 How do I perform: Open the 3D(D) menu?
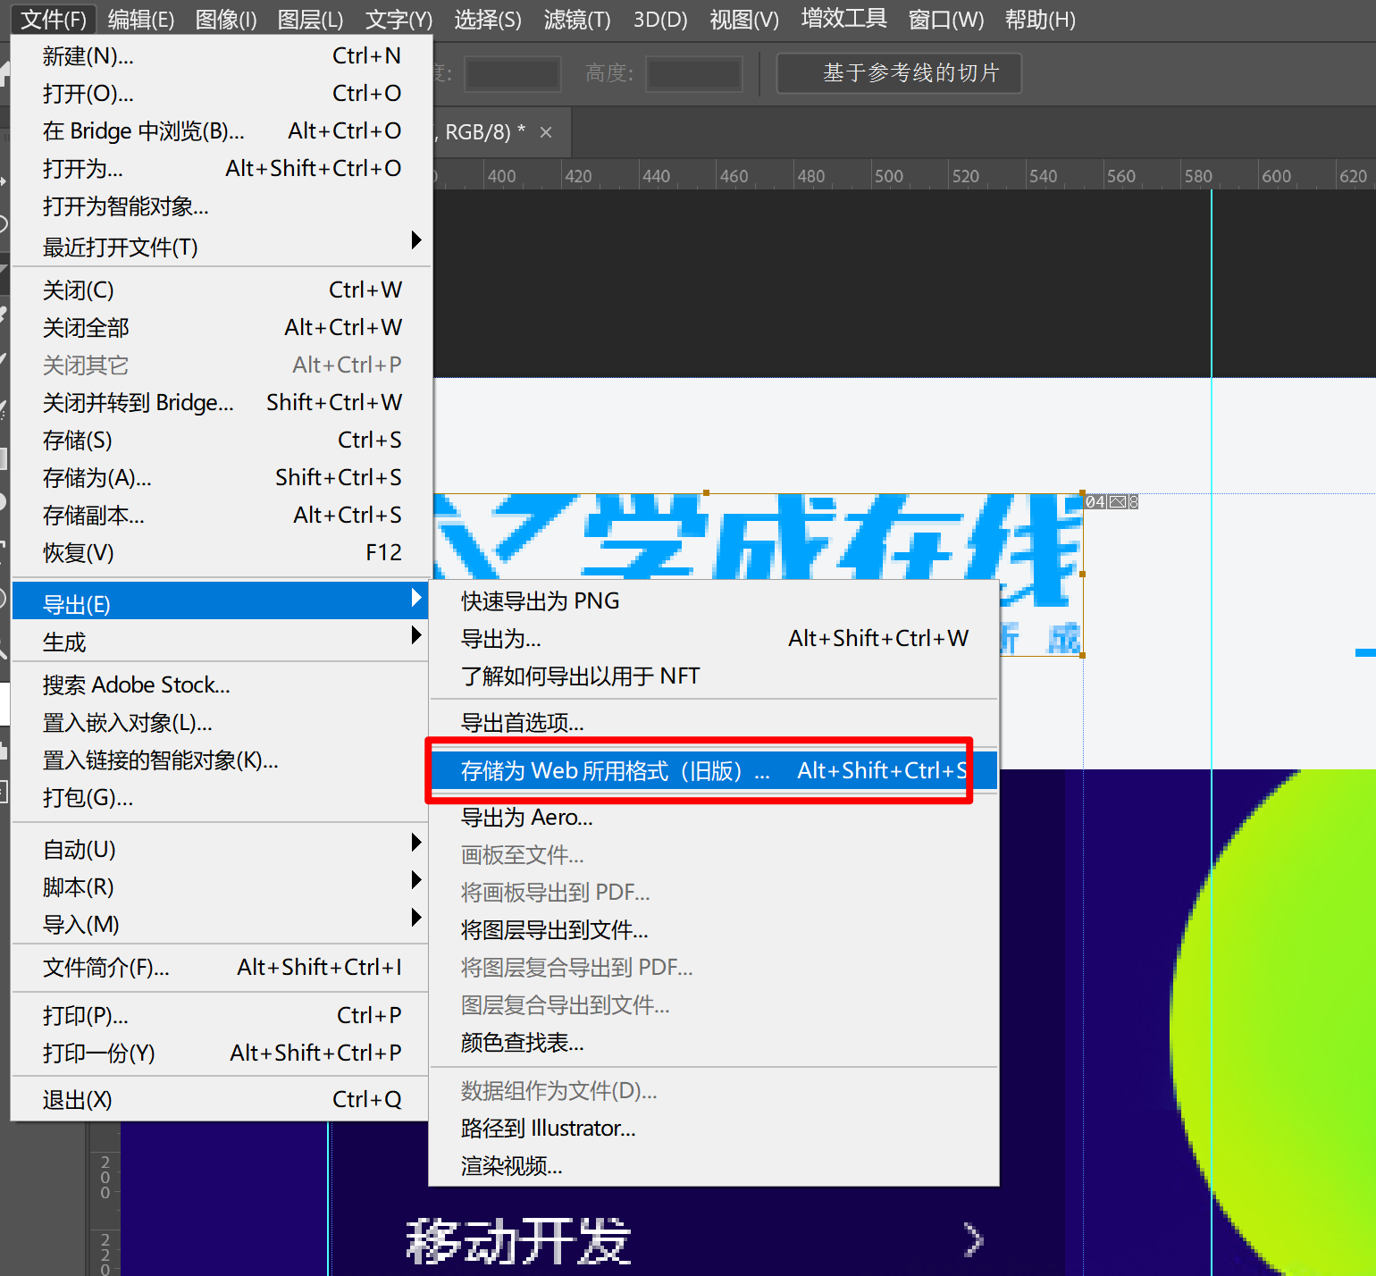point(660,19)
